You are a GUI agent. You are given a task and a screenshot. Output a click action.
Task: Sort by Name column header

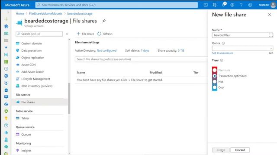coord(81,72)
